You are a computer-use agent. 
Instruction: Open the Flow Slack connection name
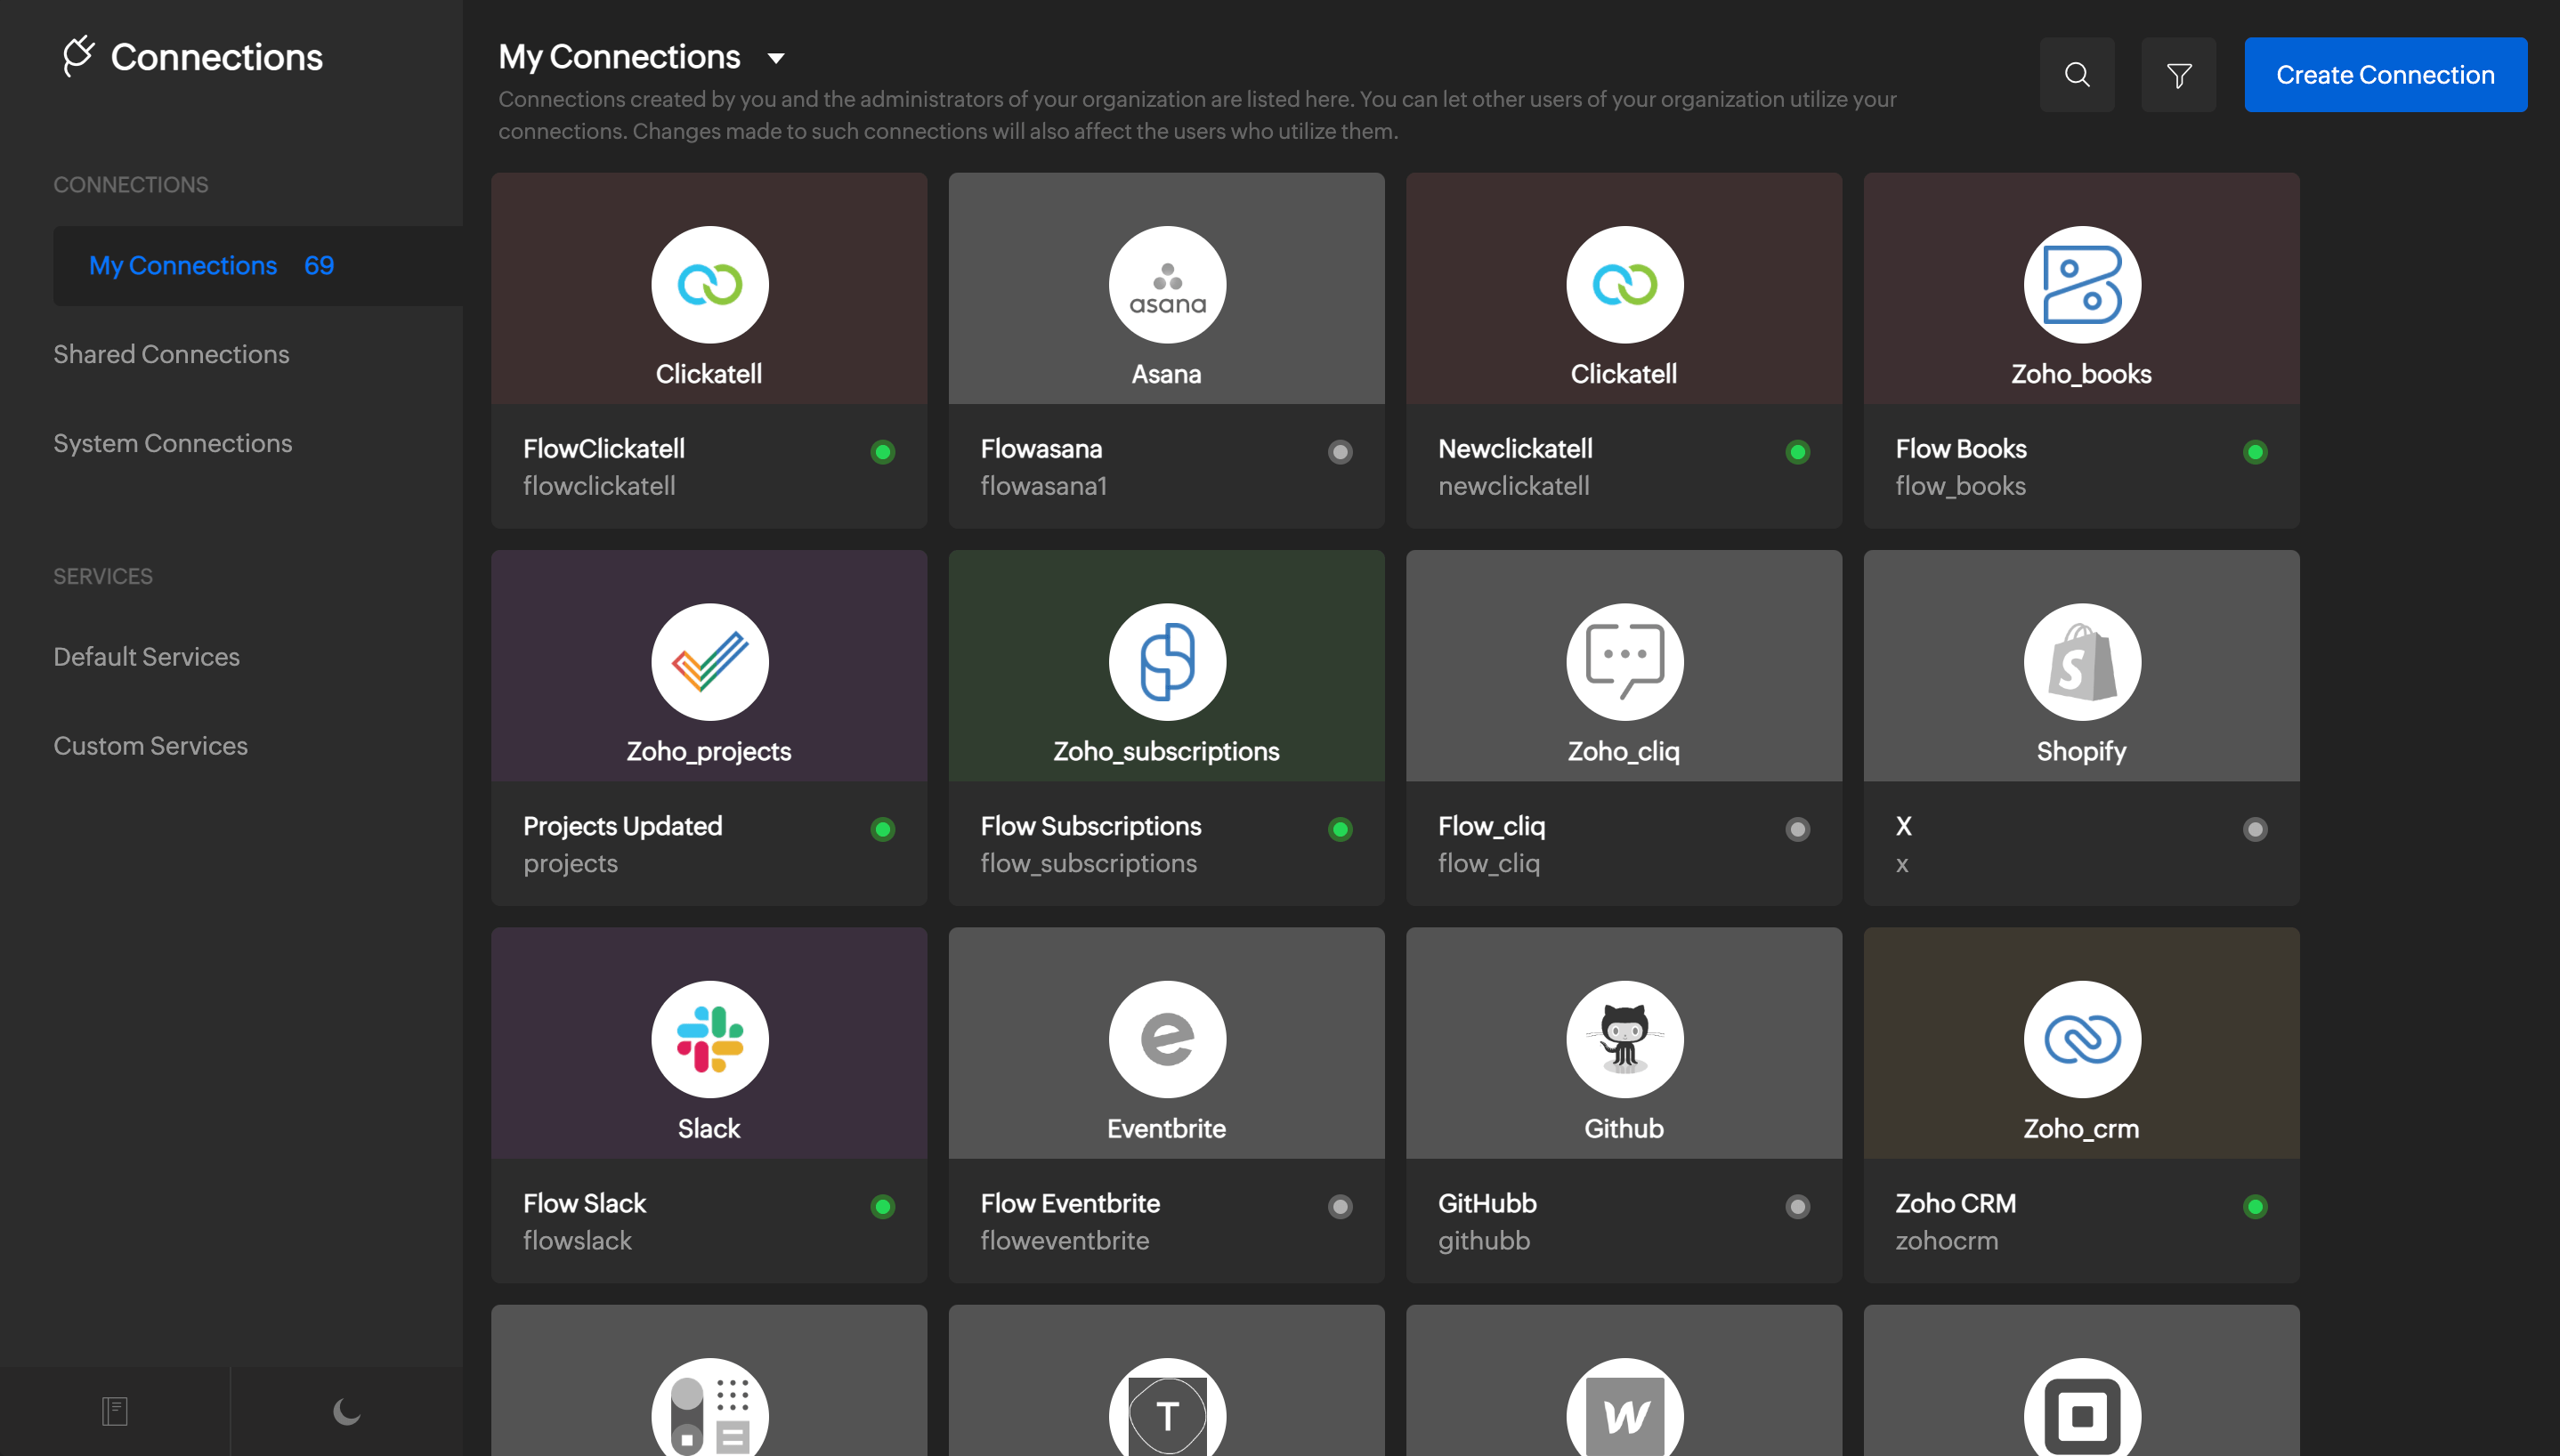[x=584, y=1203]
